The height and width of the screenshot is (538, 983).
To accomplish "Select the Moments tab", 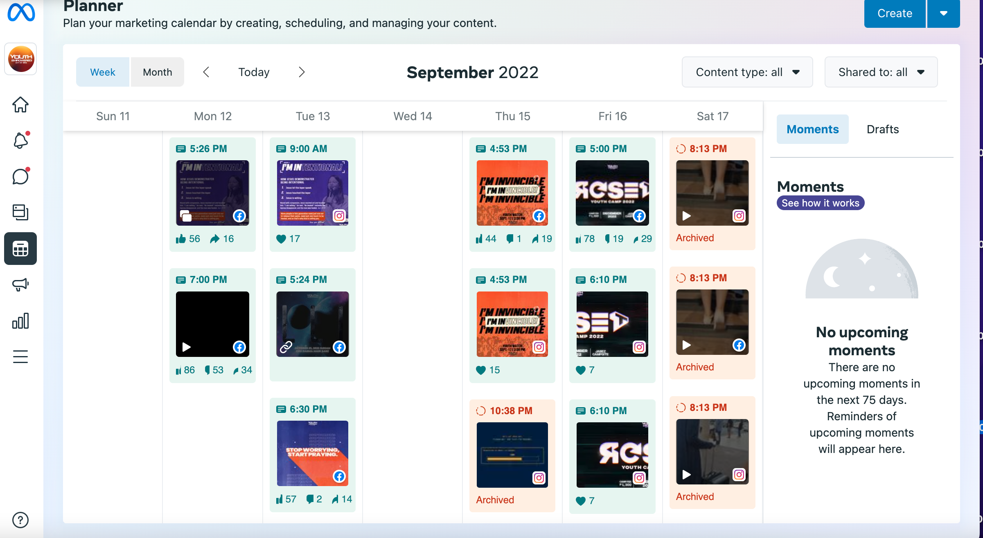I will 812,129.
